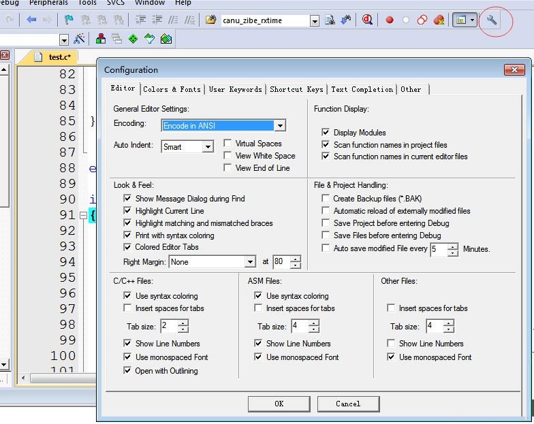Switch to the User Keywords tab
The image size is (534, 424).
[235, 89]
